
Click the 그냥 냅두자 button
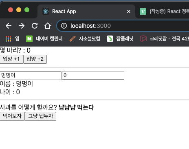41,116
